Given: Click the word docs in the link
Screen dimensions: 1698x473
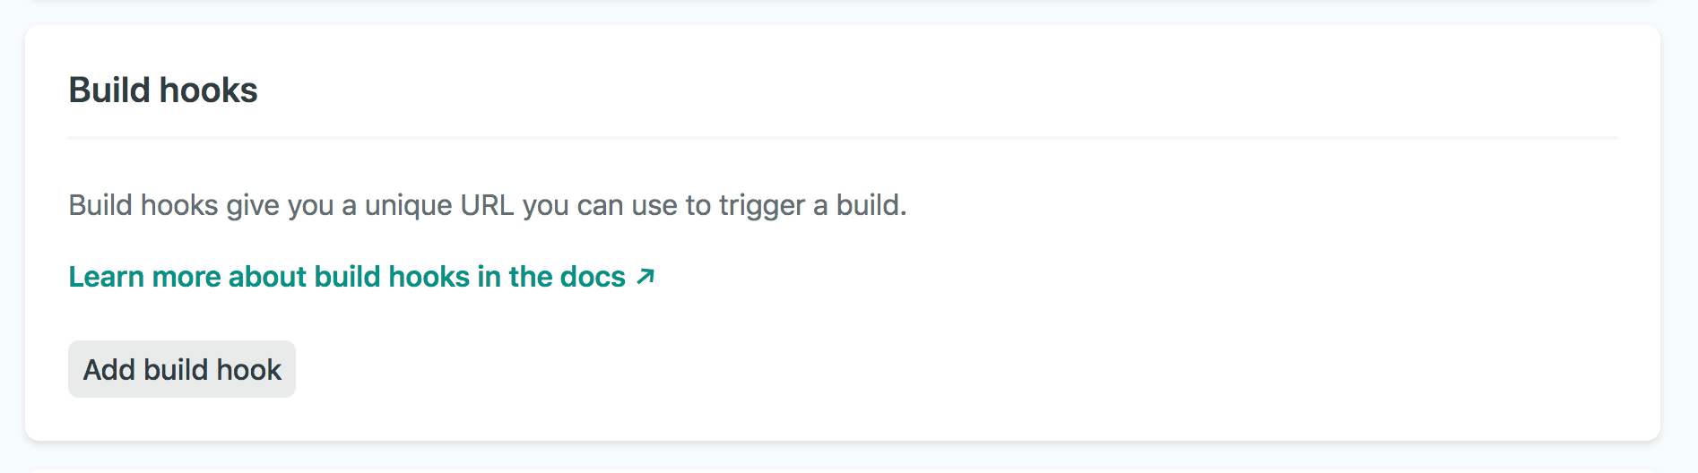Looking at the screenshot, I should 592,277.
